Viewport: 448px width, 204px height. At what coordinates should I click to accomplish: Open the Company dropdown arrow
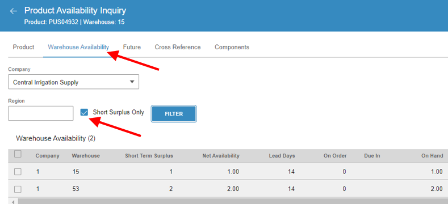tap(132, 82)
